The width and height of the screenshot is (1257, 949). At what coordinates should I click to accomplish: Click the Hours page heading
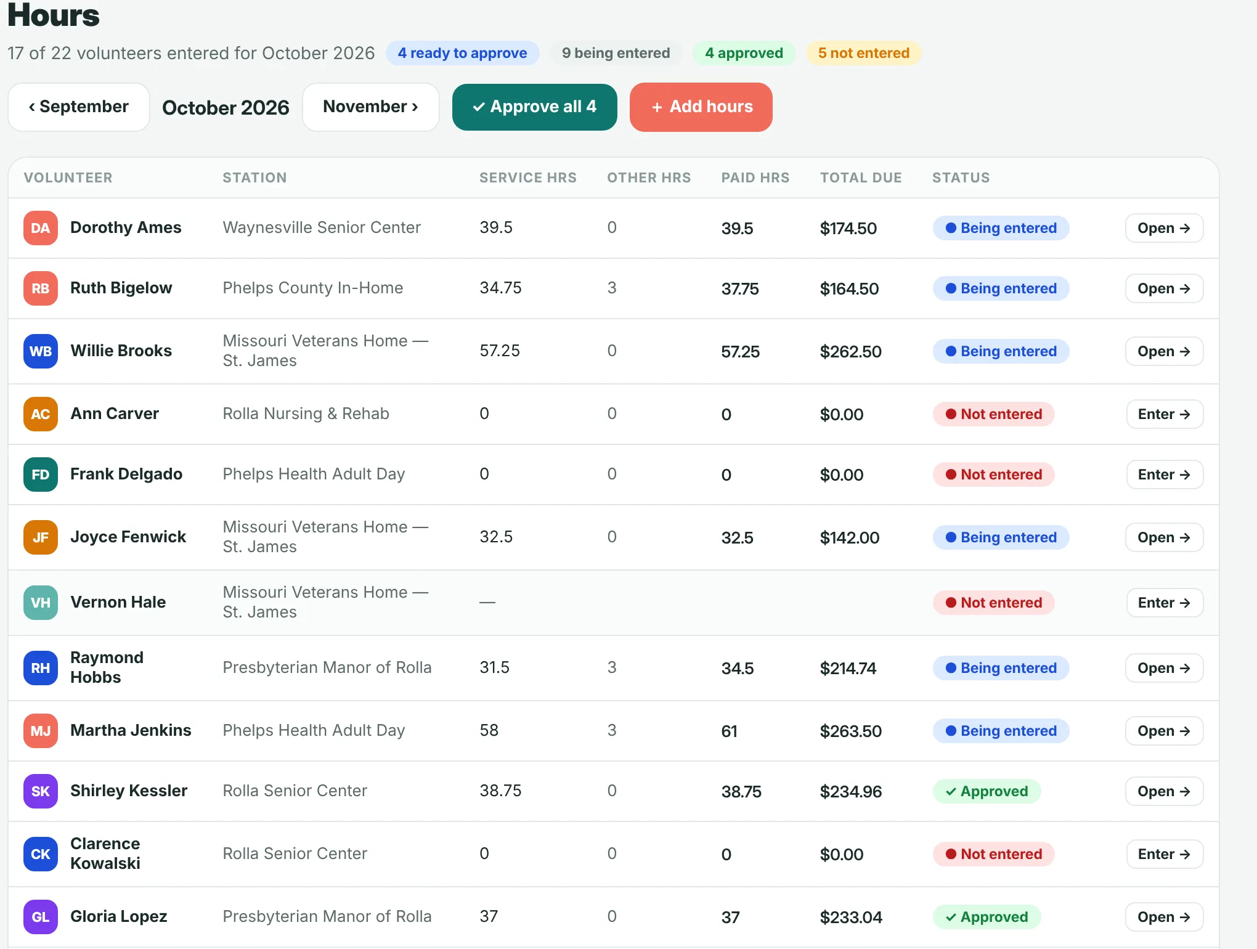click(x=54, y=15)
